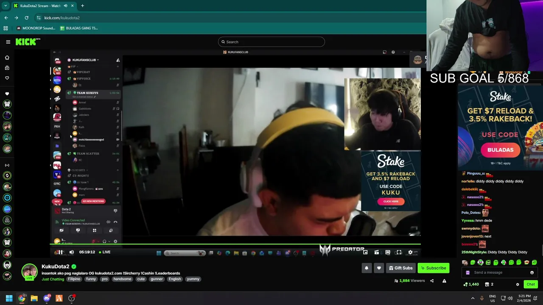Viewport: 543px width, 305px height.
Task: Pause the stream playback
Action: pyautogui.click(x=60, y=252)
